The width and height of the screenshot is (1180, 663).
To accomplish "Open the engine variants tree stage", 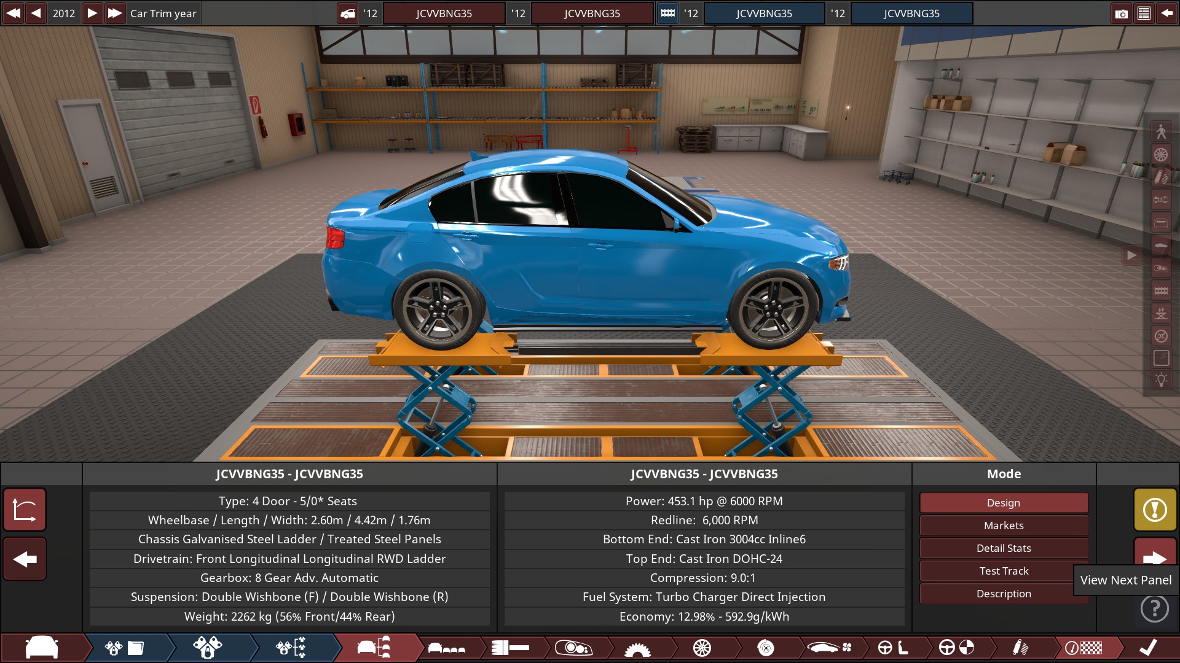I will coord(291,648).
